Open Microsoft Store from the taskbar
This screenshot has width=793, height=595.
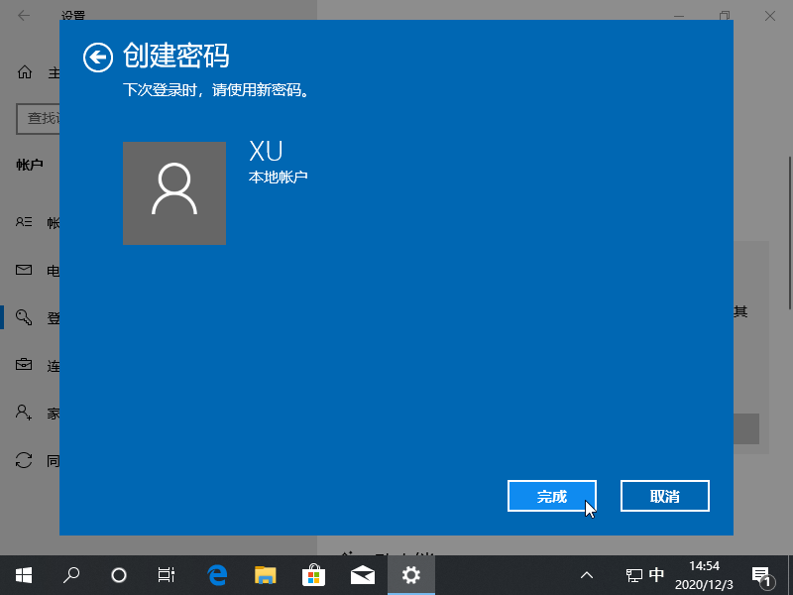313,574
